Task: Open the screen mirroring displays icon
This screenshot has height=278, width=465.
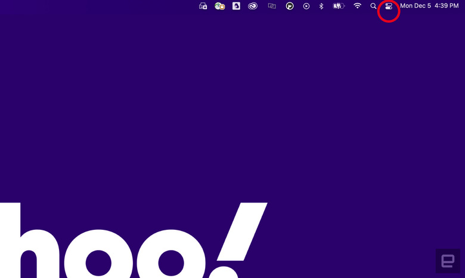Action: (x=272, y=6)
